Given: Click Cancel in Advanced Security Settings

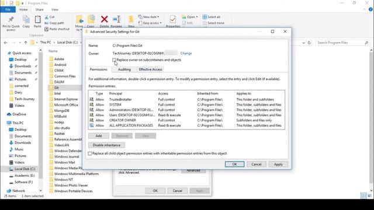Looking at the screenshot, I should pos(257,164).
